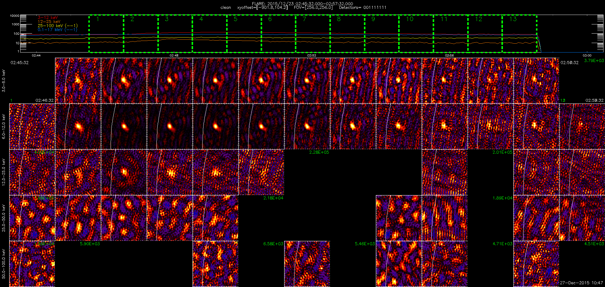Click the '2.01E+05' value label

click(502, 152)
